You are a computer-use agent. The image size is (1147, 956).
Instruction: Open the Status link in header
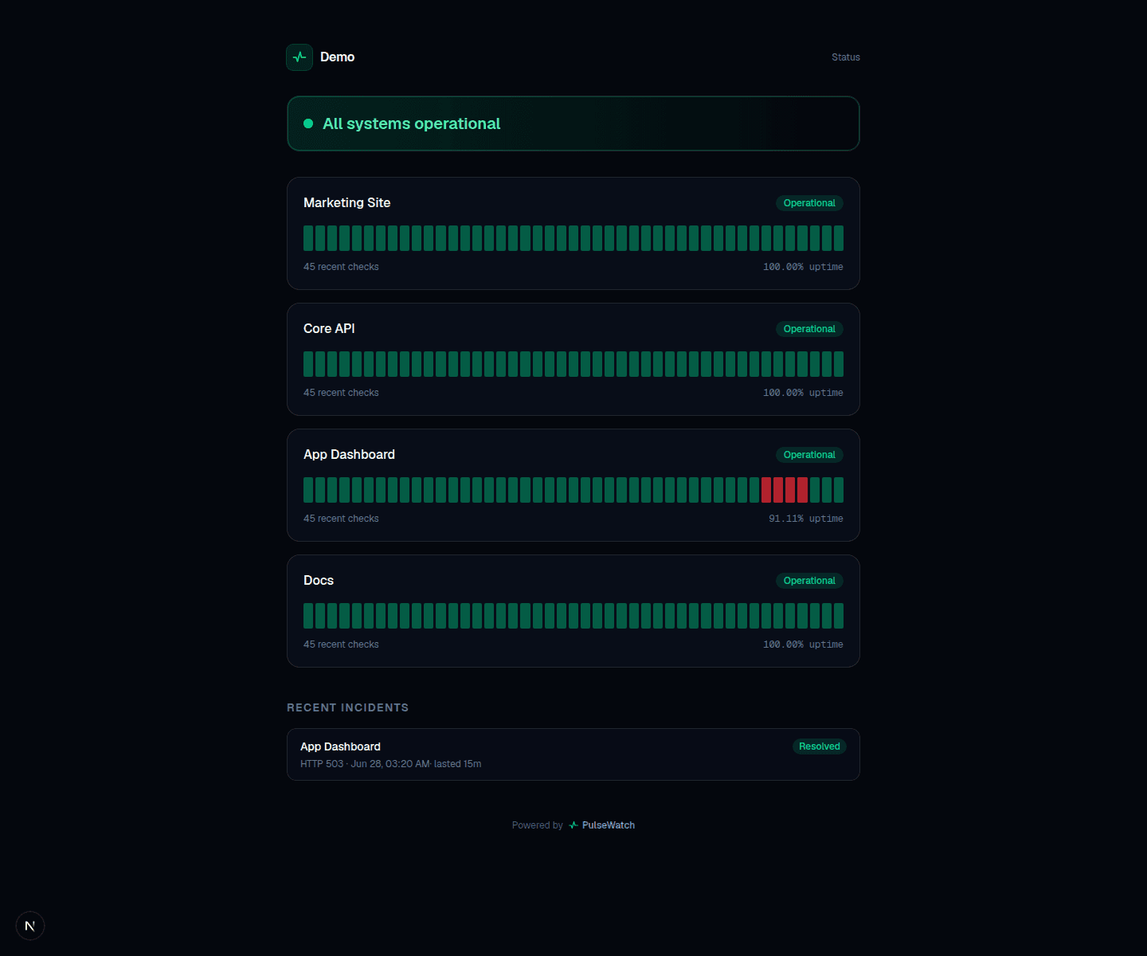click(846, 57)
